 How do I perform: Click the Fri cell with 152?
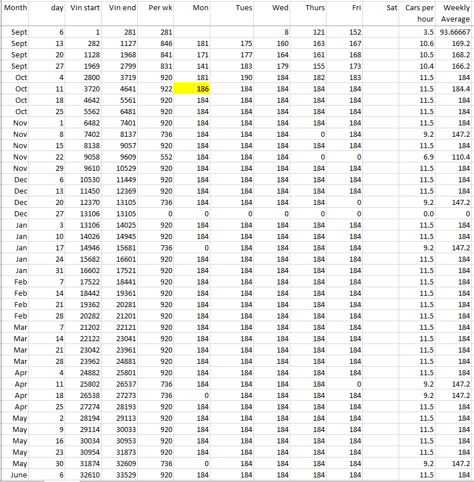point(345,32)
